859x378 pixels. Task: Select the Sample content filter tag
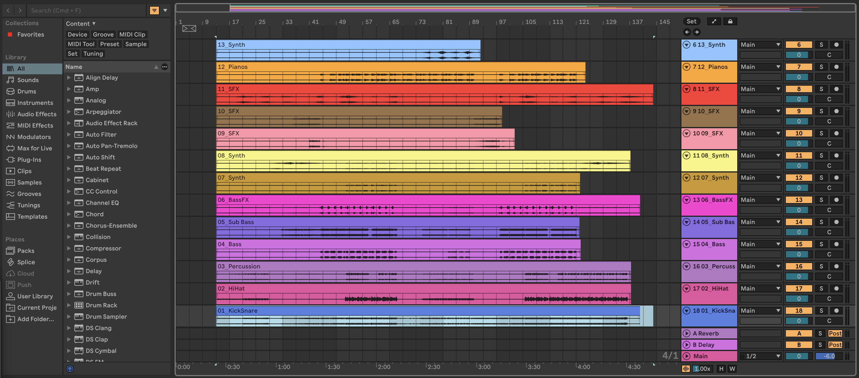pos(136,44)
